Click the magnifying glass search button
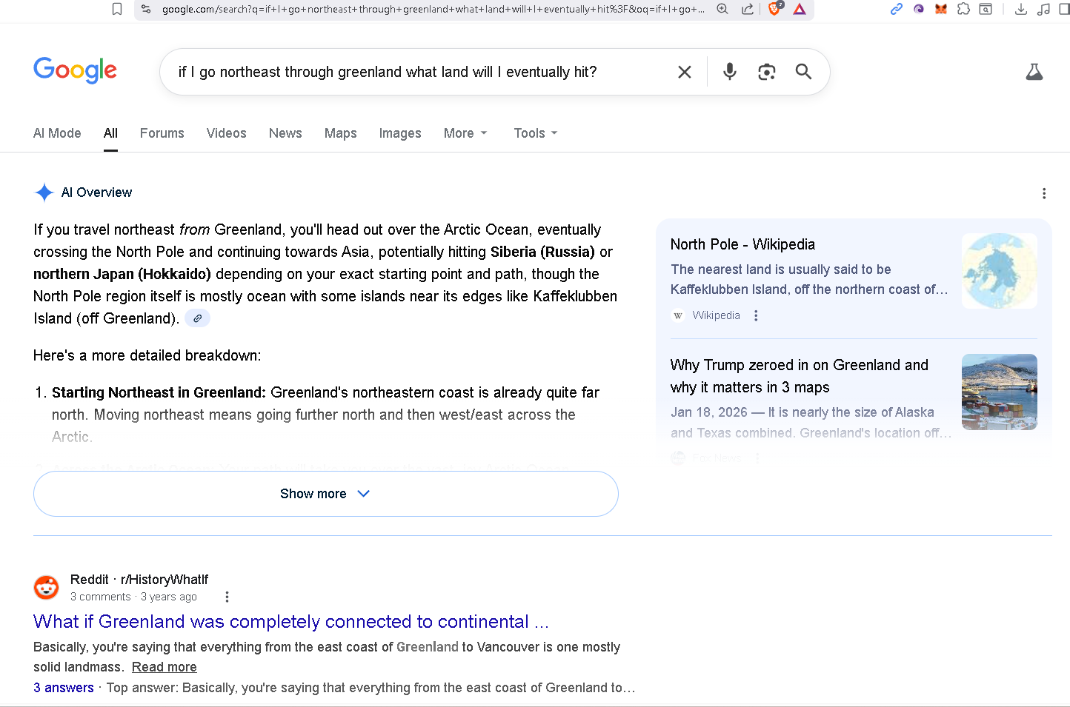Image resolution: width=1070 pixels, height=707 pixels. click(x=803, y=72)
